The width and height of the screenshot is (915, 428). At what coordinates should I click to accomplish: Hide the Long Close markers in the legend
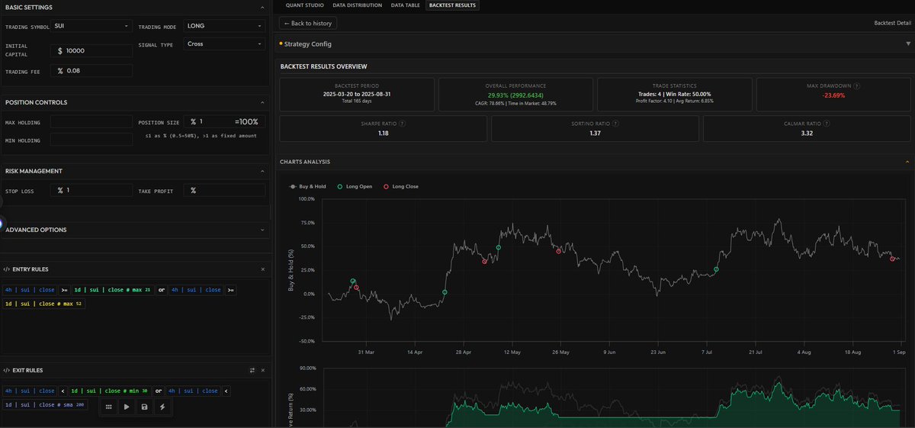click(x=401, y=186)
